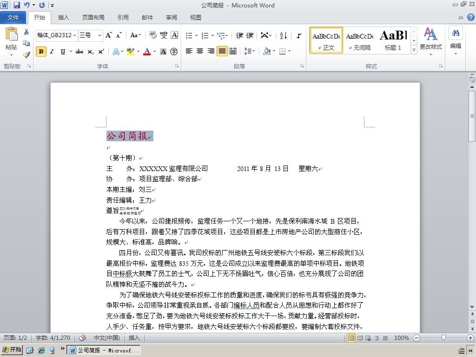The image size is (476, 357).
Task: Apply character shading icon
Action: [163, 52]
